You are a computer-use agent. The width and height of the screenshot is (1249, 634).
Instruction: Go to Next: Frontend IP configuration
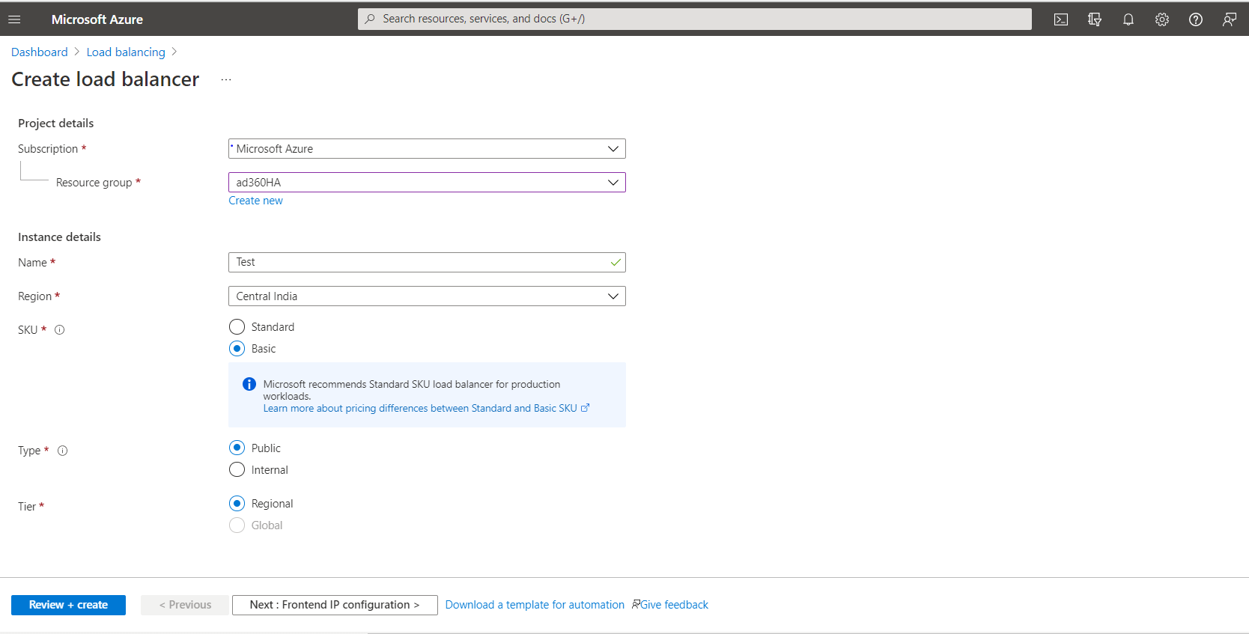335,605
